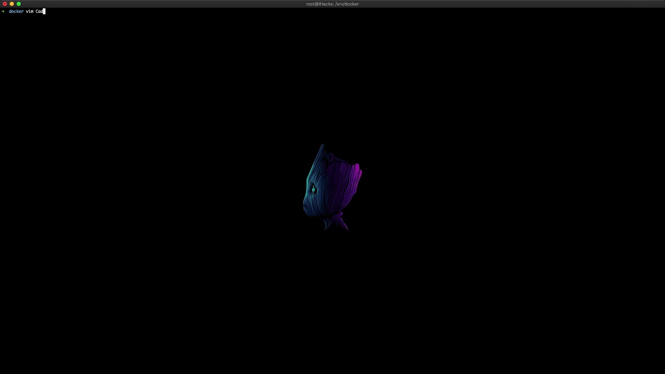Click the typed 'Cad' argument text
Image resolution: width=665 pixels, height=374 pixels.
click(x=39, y=11)
